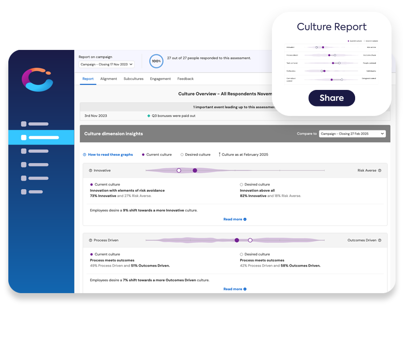
Task: Click Read more under Innovative section
Action: click(232, 219)
